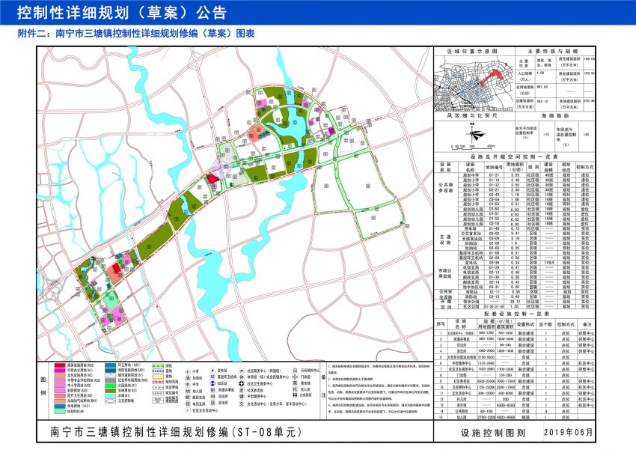
Task: Click the '风玫瑰与比例尺' header
Action: (472, 115)
